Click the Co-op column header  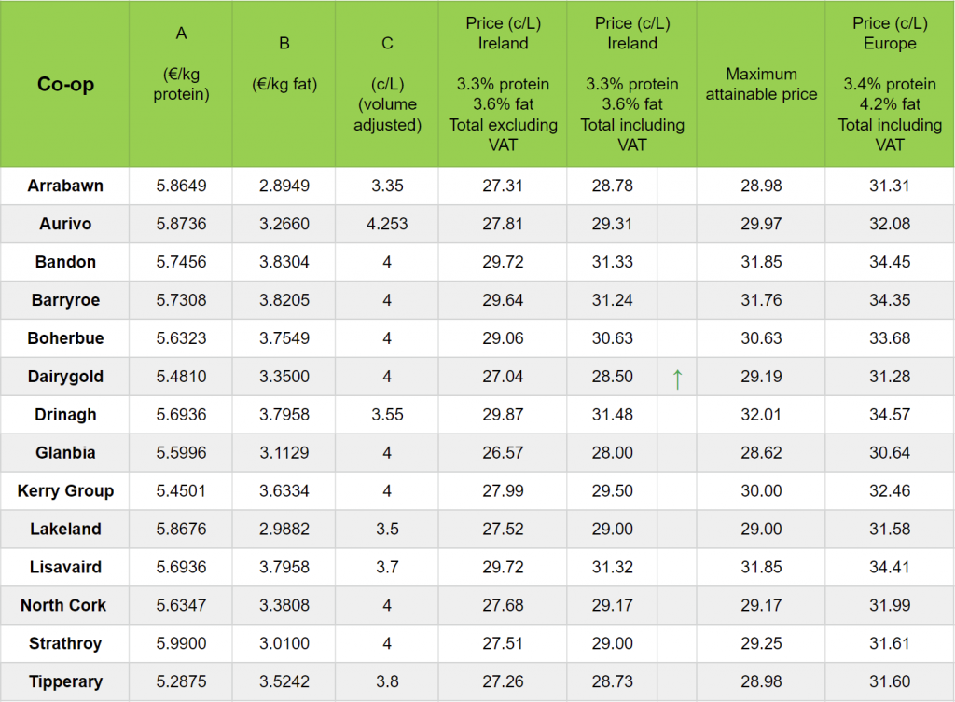tap(65, 84)
